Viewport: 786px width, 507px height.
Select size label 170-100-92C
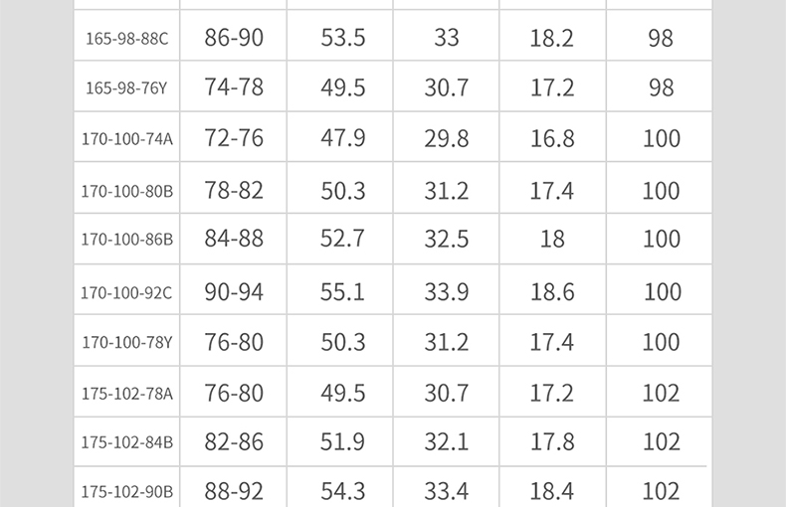(126, 292)
